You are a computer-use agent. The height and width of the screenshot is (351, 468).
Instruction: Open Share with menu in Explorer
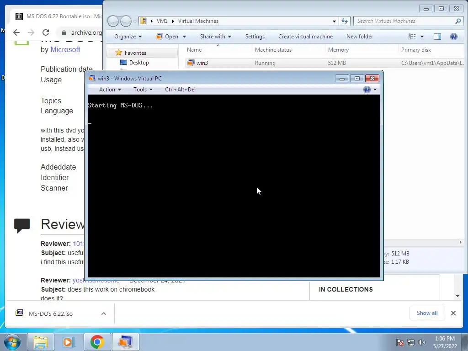(216, 37)
